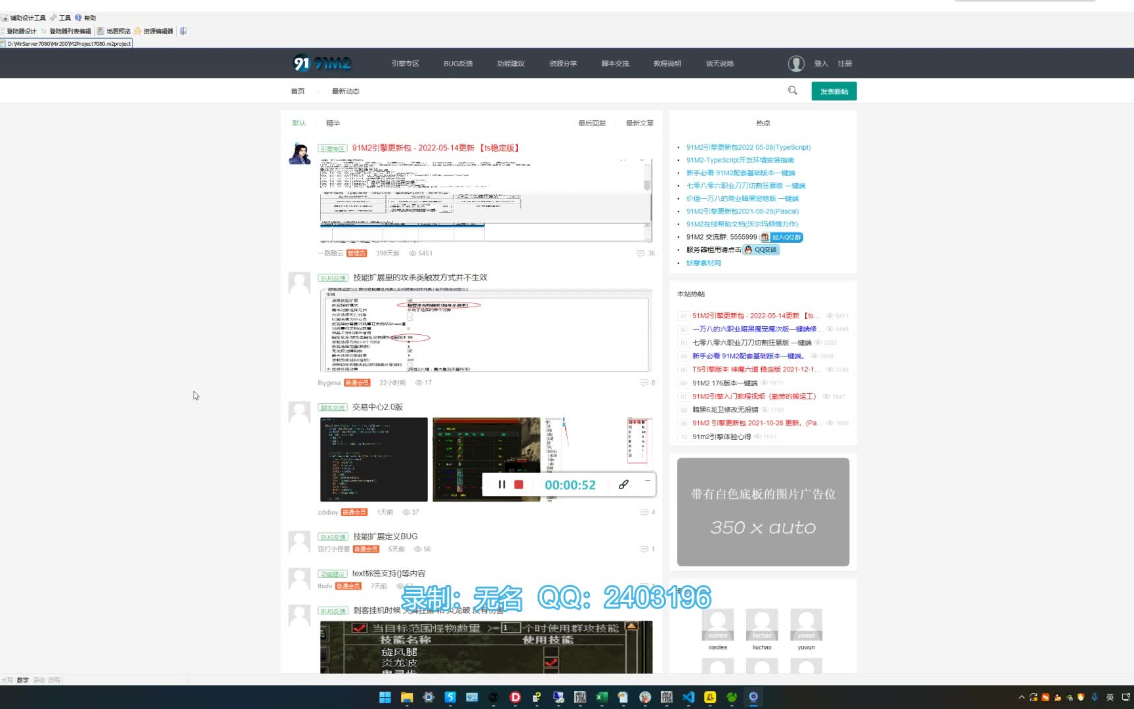This screenshot has width=1134, height=709.
Task: Pause the screen recording
Action: (x=502, y=484)
